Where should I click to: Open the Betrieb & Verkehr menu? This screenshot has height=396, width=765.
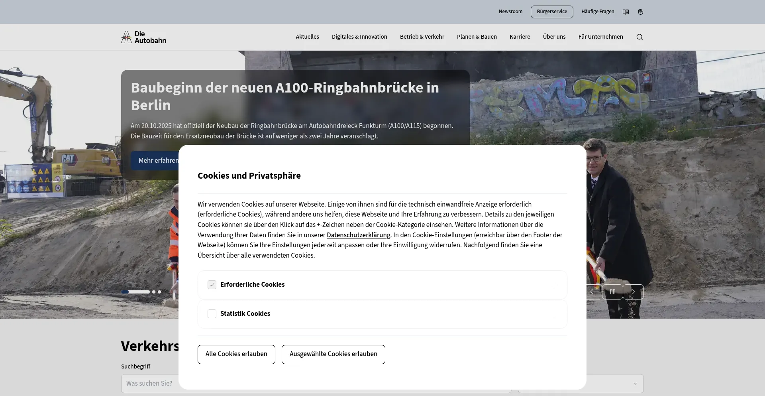tap(422, 37)
